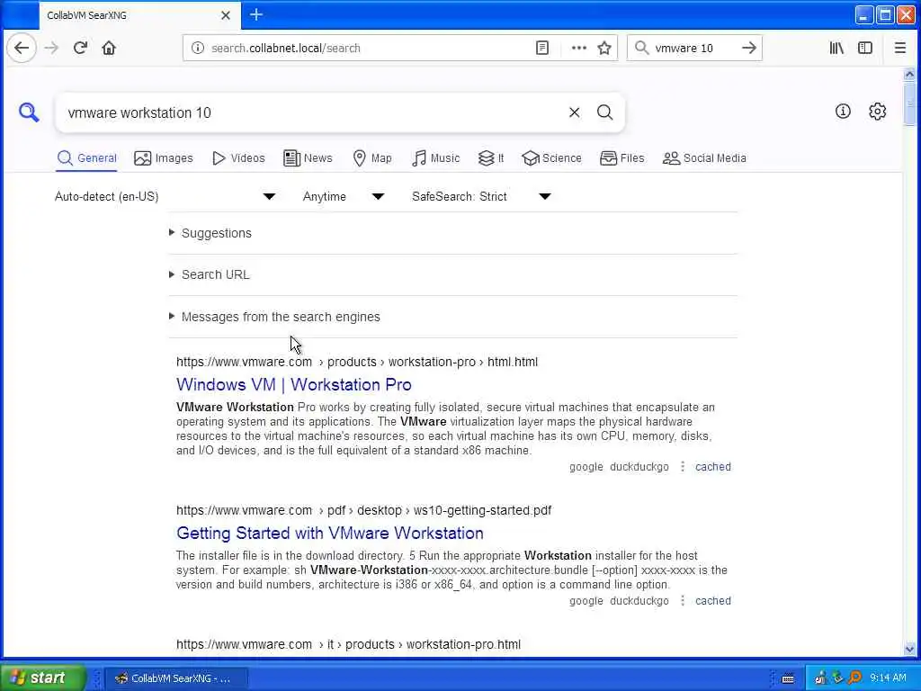The image size is (921, 691).
Task: Go to the browser home page
Action: [109, 49]
